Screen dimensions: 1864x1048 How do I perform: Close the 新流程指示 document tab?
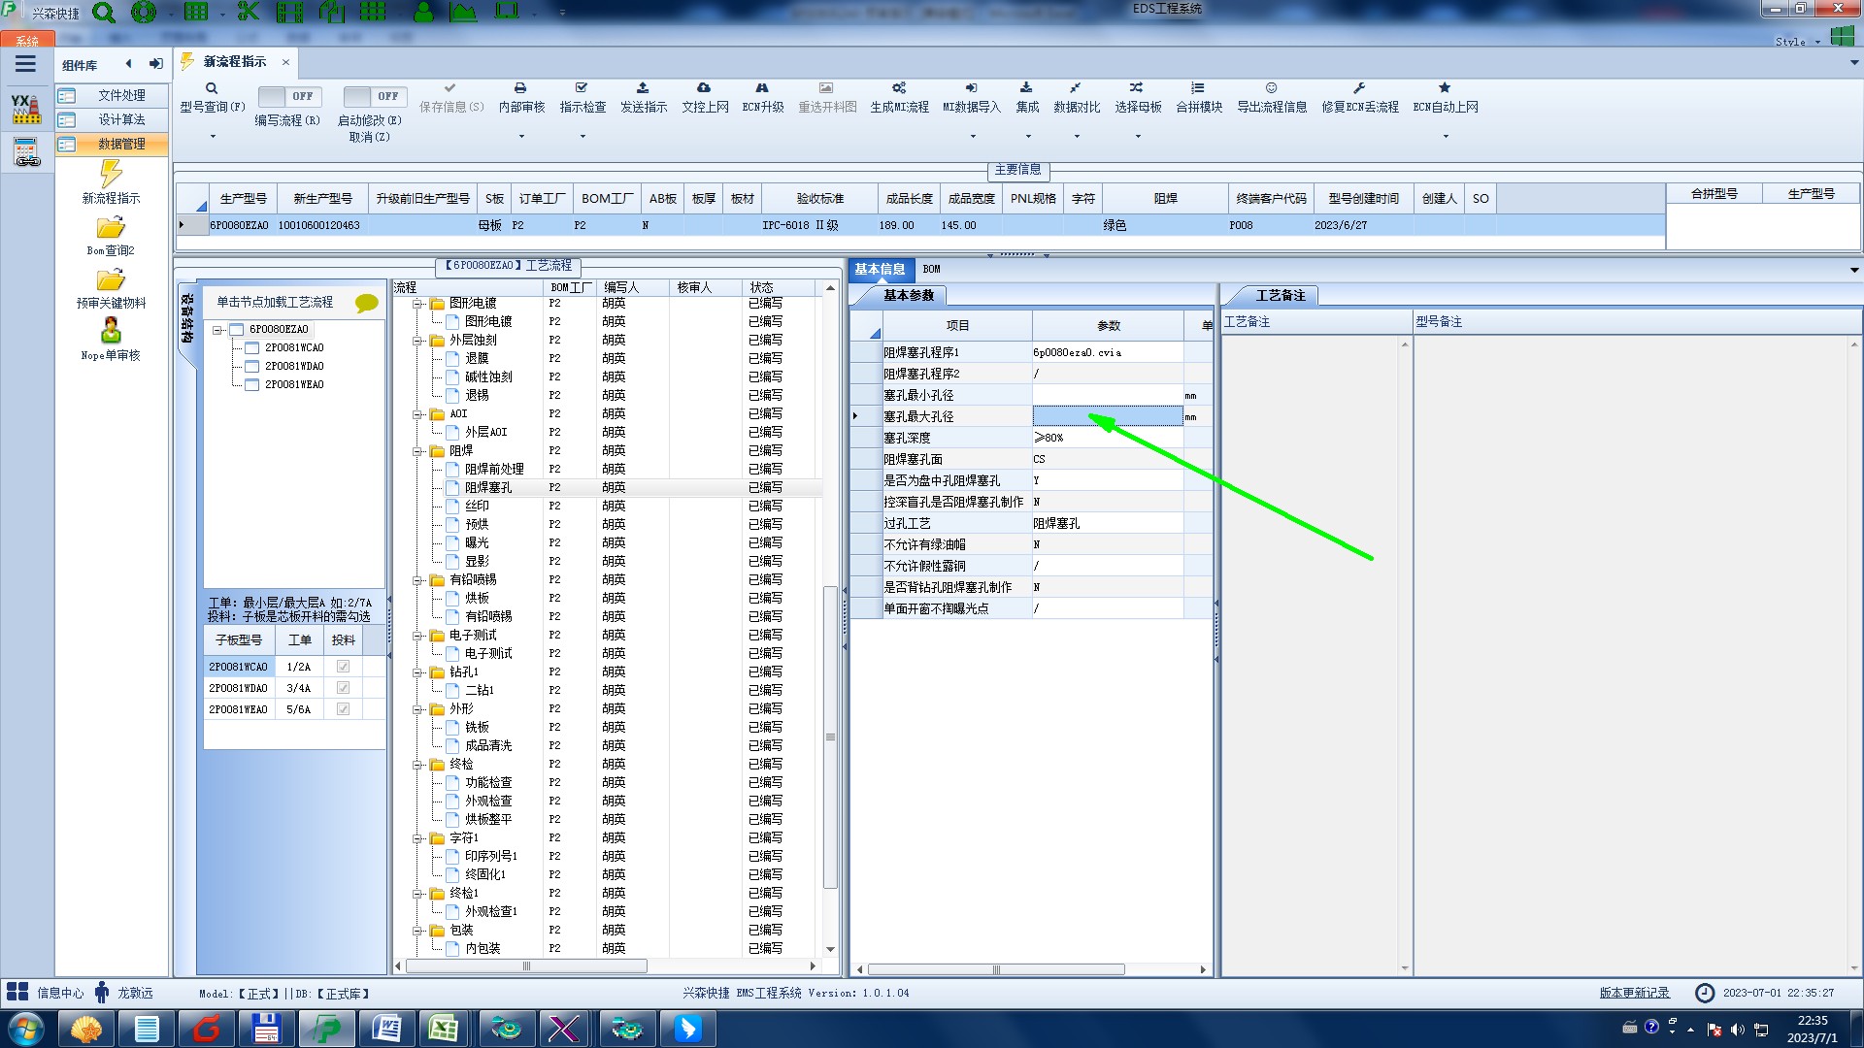(x=285, y=62)
